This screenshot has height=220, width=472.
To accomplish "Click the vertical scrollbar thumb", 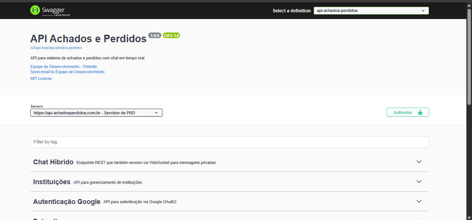I will tap(469, 56).
